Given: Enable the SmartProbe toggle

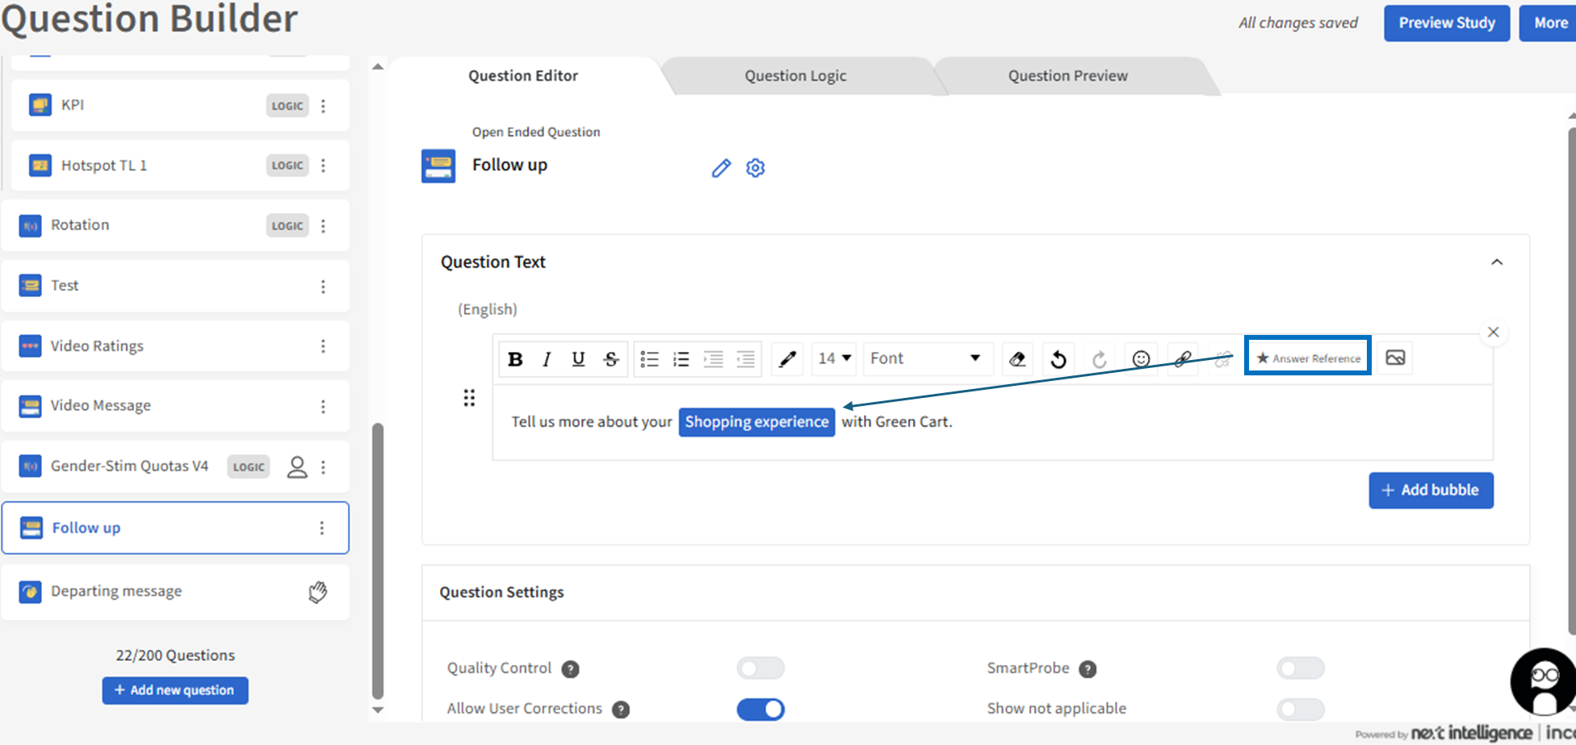Looking at the screenshot, I should click(x=1300, y=668).
